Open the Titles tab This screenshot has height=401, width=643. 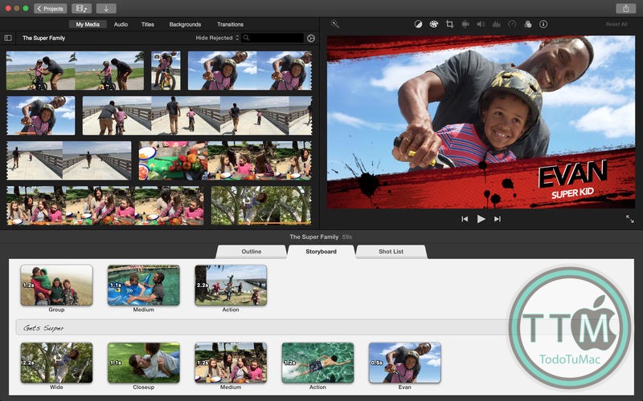tap(148, 24)
